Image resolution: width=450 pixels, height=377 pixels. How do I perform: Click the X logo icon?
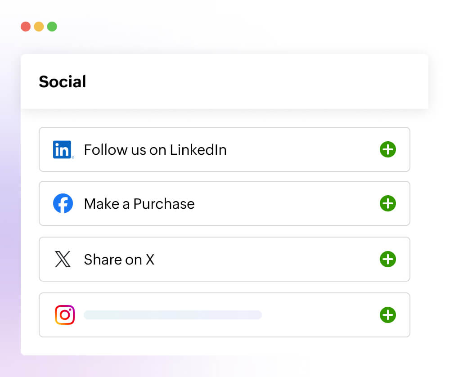(x=63, y=259)
